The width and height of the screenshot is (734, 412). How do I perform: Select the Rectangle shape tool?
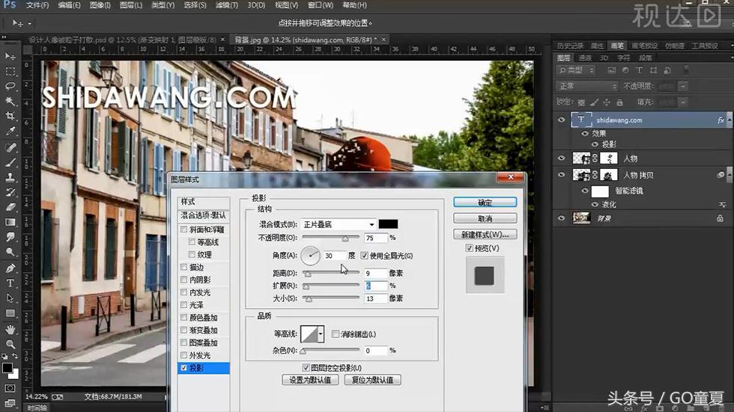coord(10,313)
